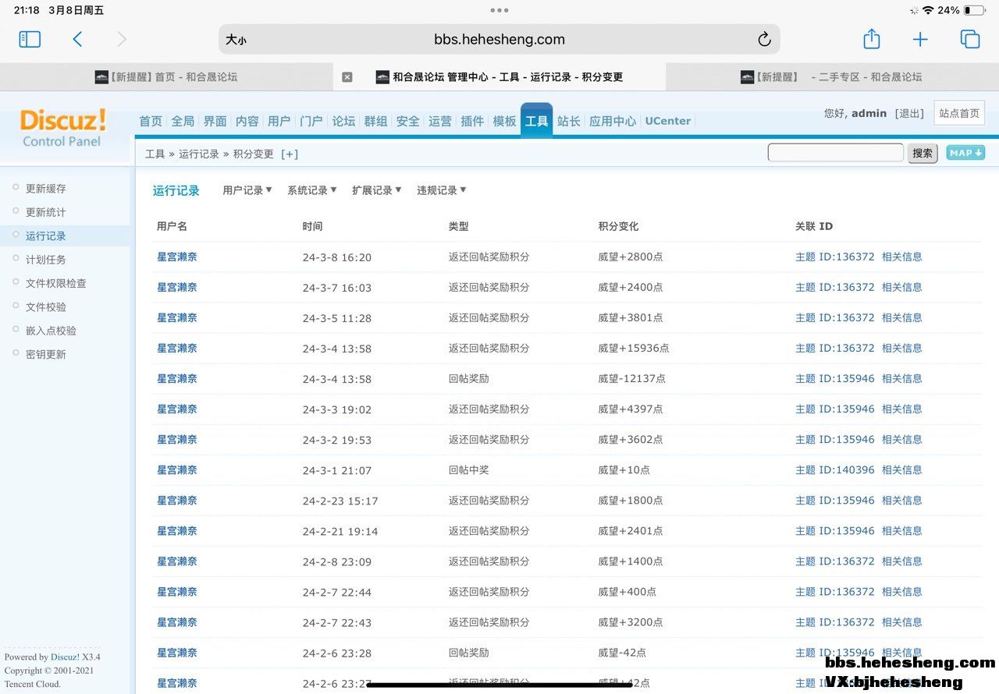The height and width of the screenshot is (694, 999).
Task: Close the current tab with X icon
Action: (347, 77)
